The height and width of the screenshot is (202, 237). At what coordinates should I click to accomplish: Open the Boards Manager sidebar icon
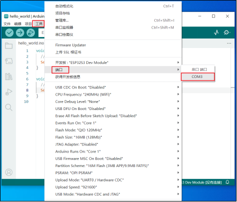8,61
